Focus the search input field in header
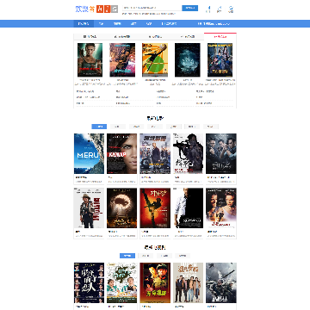This screenshot has width=310, height=310. [152, 8]
